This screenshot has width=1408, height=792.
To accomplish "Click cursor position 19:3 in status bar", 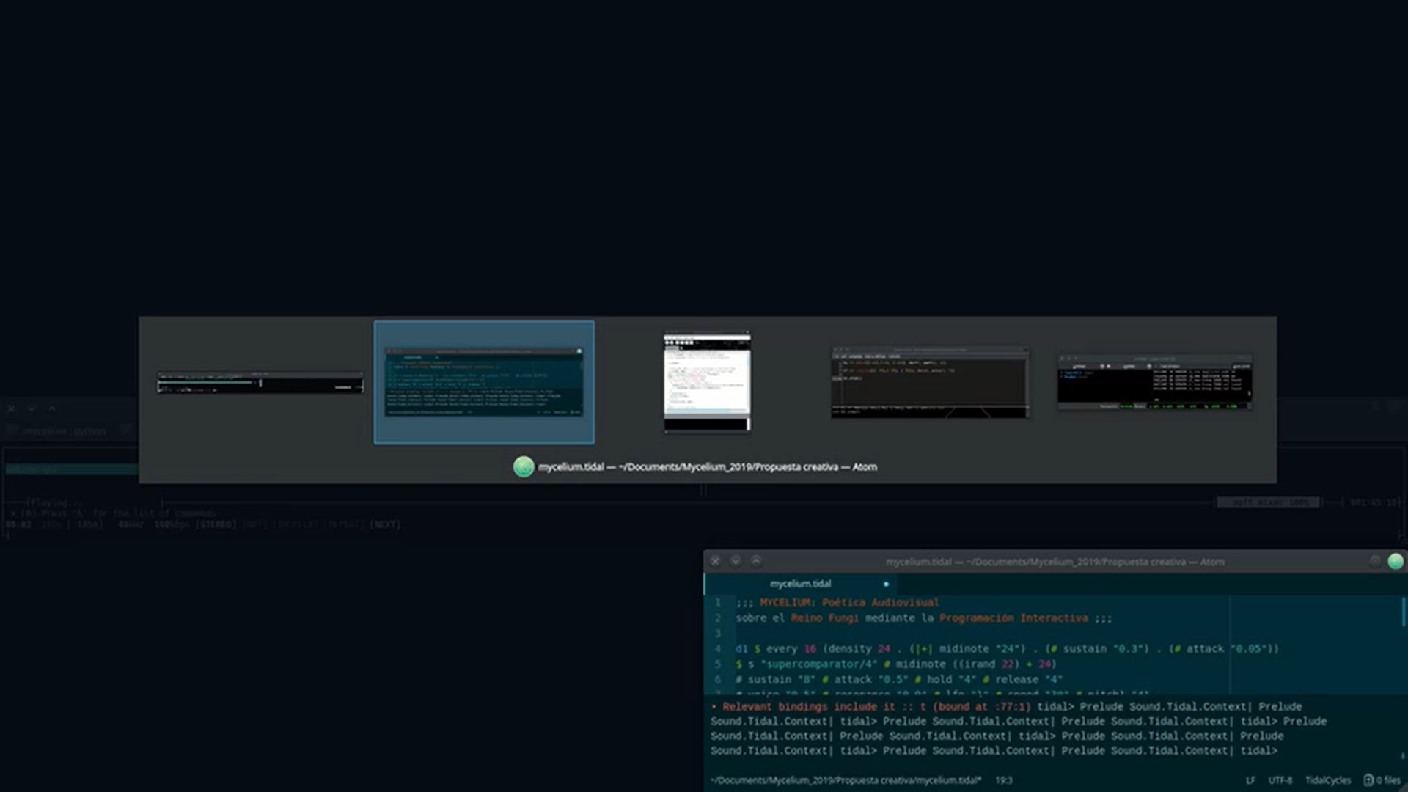I will [x=1003, y=780].
